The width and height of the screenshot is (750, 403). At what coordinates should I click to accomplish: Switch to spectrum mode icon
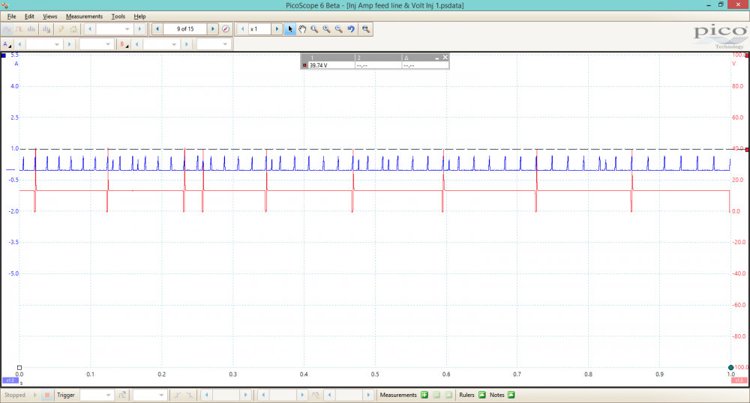(x=31, y=29)
